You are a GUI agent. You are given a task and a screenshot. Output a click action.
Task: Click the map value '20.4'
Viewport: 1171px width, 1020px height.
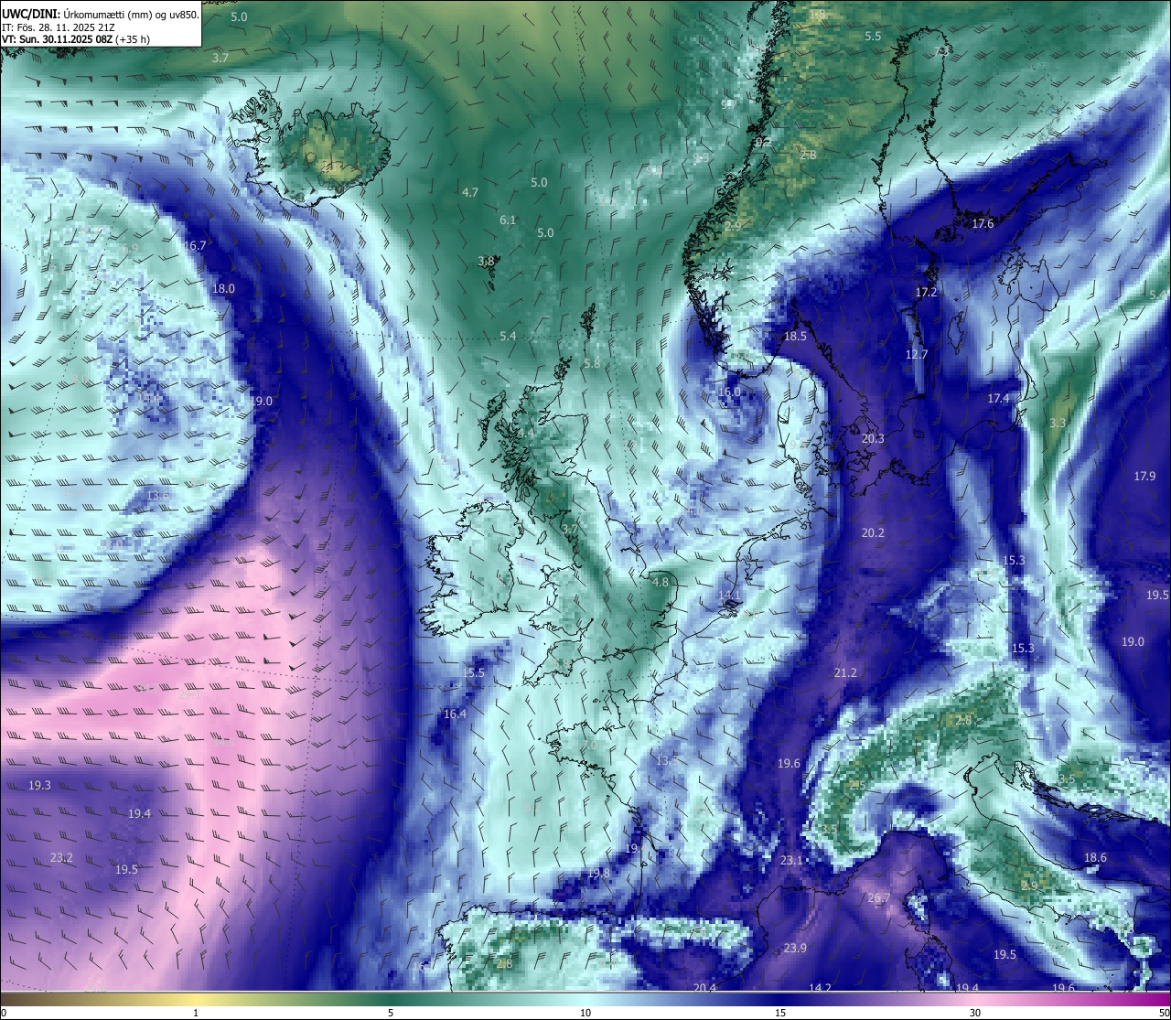[704, 987]
